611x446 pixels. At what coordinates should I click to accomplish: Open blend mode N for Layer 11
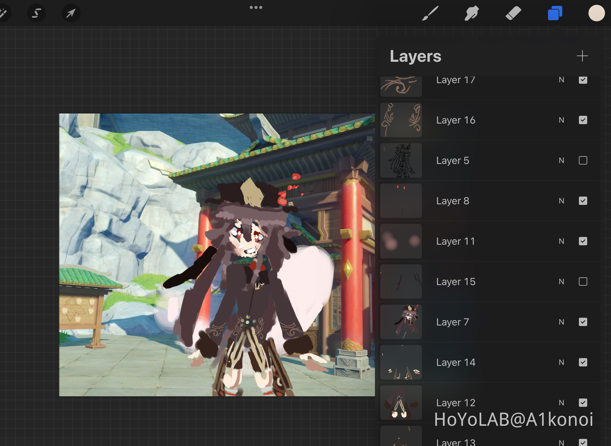point(561,241)
